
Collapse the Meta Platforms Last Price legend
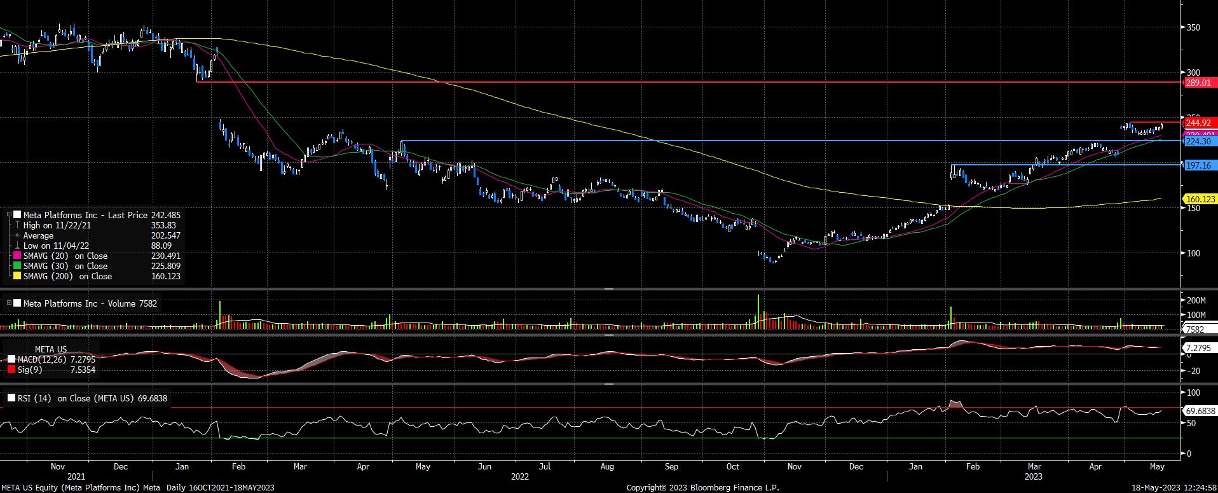(9, 215)
